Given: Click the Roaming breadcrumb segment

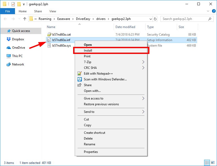Looking at the screenshot, I should coord(45,19).
